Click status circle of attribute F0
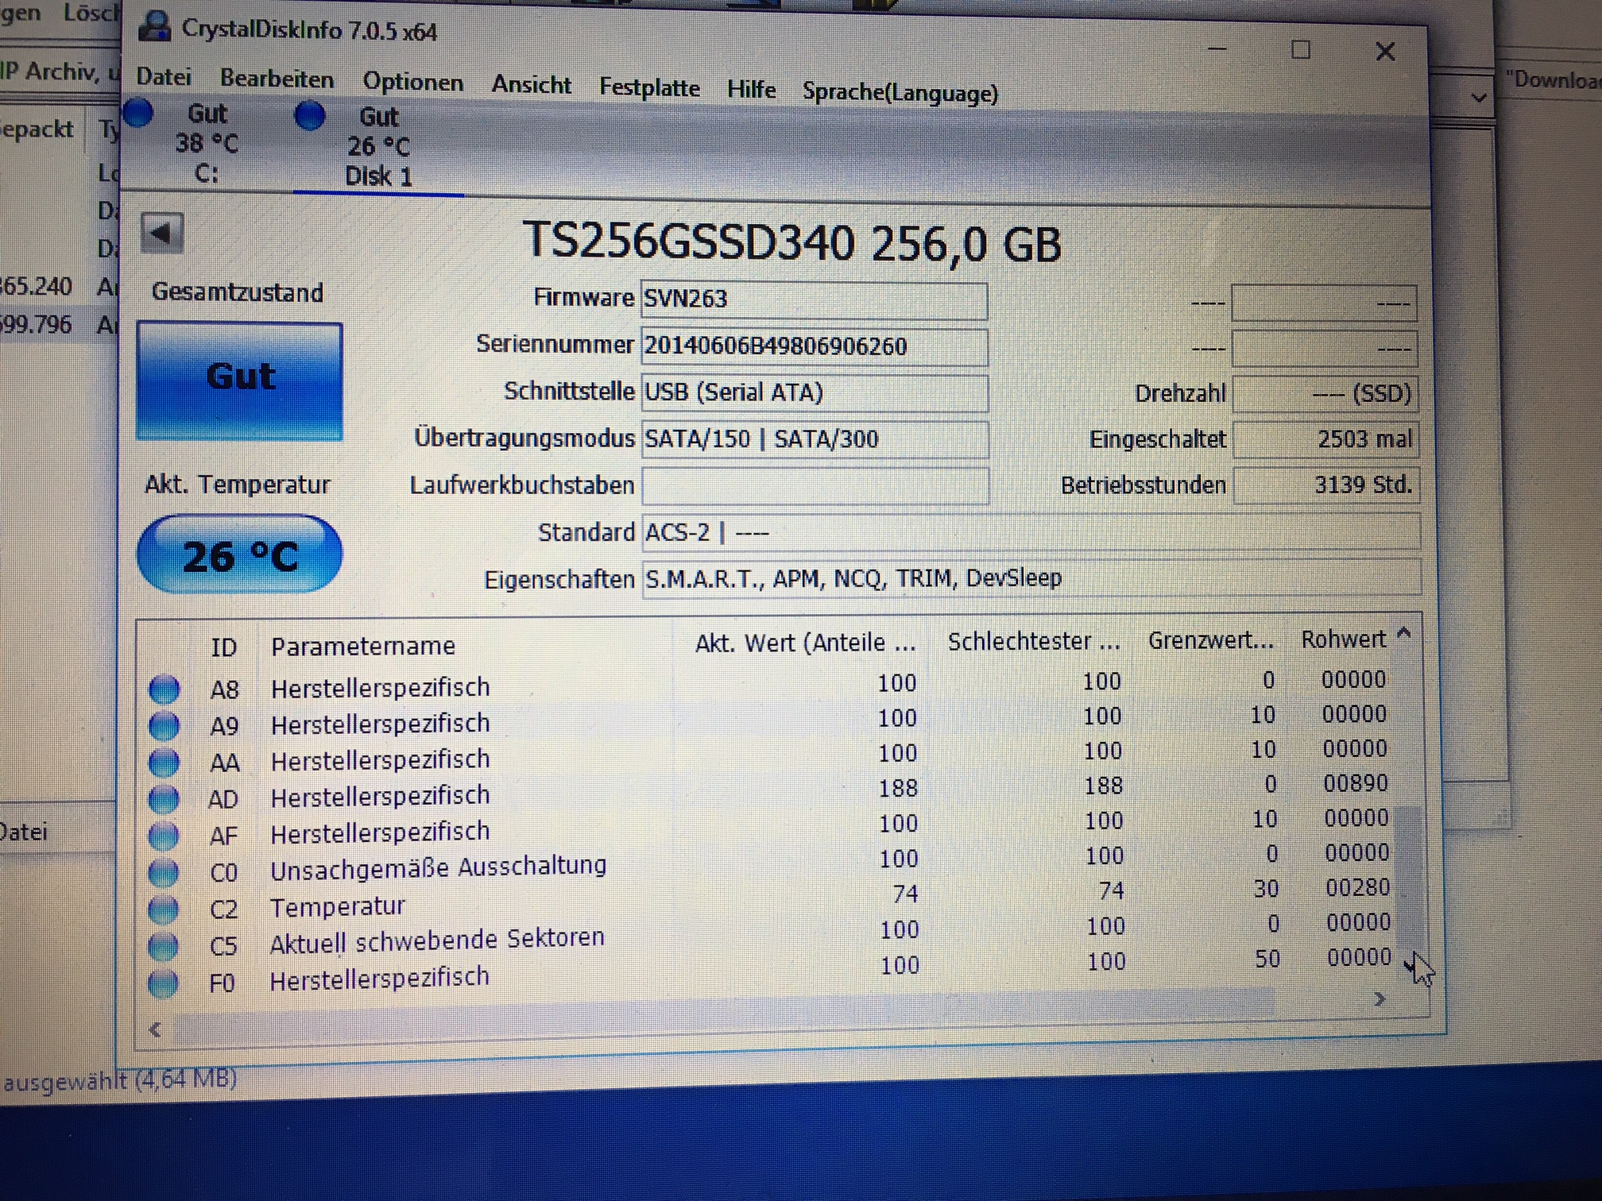The width and height of the screenshot is (1602, 1201). [164, 983]
